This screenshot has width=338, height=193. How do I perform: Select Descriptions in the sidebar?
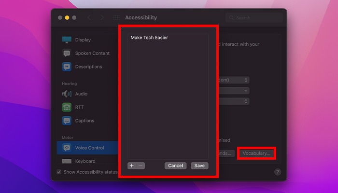pyautogui.click(x=87, y=67)
